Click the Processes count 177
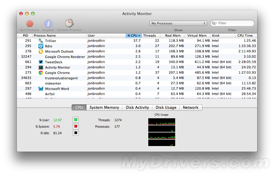Image resolution: width=274 pixels, height=175 pixels. point(117,126)
